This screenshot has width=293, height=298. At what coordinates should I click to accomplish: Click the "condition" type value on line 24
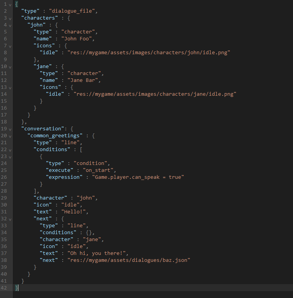click(90, 163)
